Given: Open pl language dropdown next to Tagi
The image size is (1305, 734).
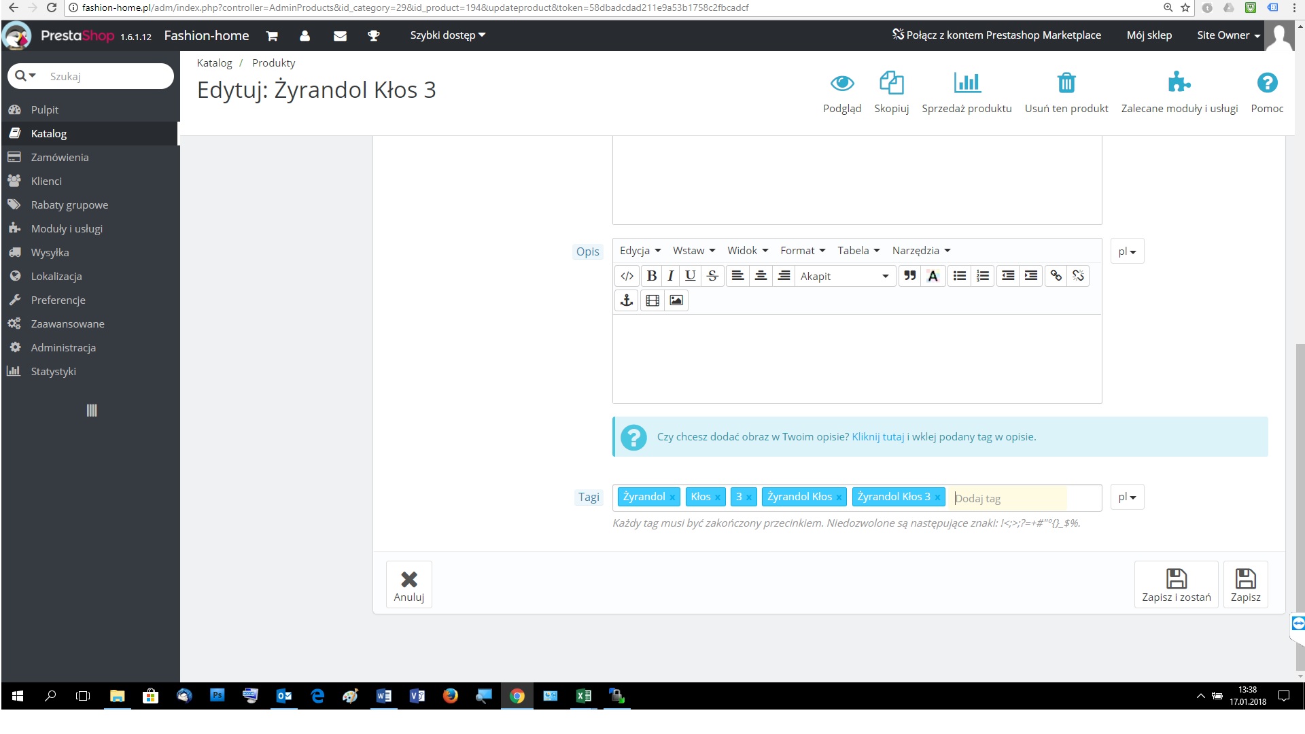Looking at the screenshot, I should (1126, 497).
